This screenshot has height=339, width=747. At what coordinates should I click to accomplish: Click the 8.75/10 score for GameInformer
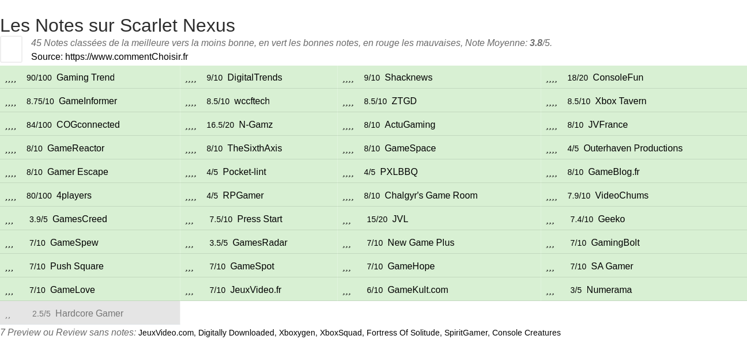pos(40,101)
